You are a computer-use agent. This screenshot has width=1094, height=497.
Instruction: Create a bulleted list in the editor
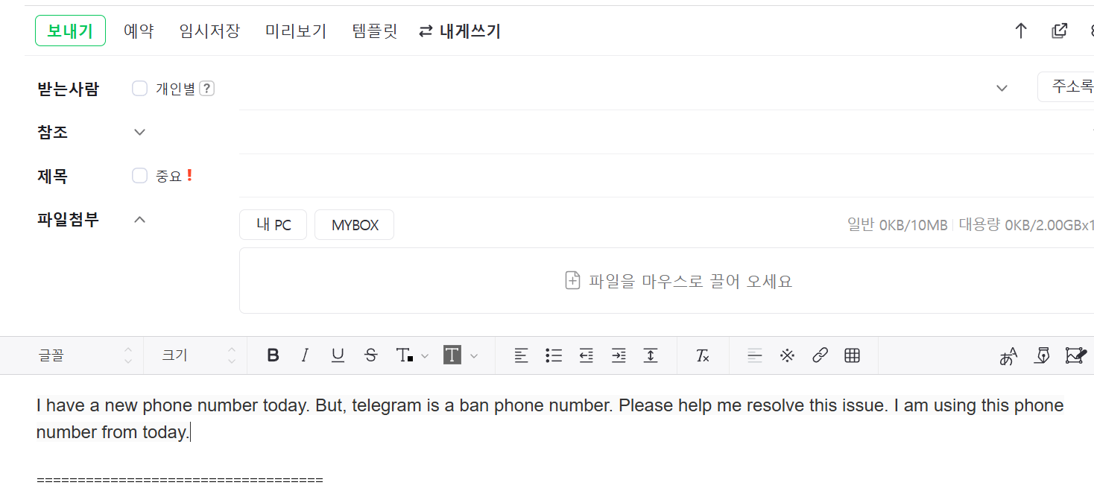tap(554, 355)
